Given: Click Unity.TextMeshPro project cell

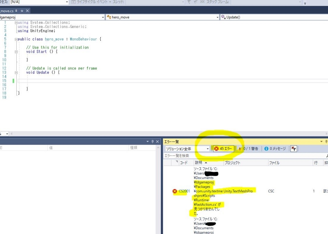Looking at the screenshot, I should (x=238, y=191).
